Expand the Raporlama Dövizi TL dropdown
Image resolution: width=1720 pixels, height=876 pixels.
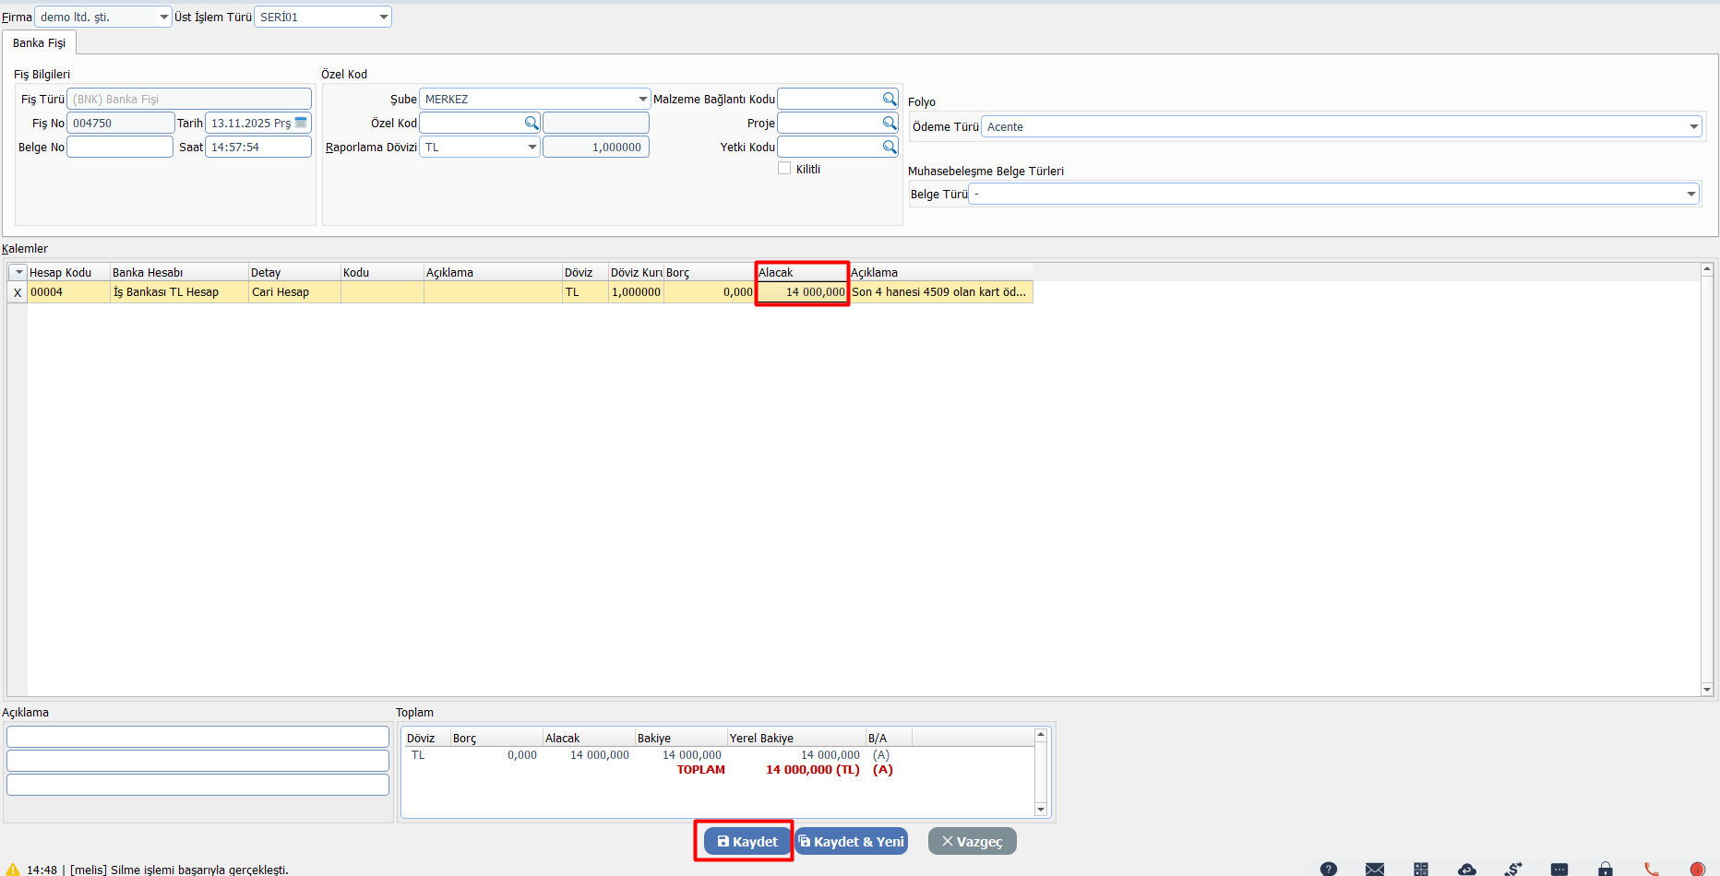point(532,147)
